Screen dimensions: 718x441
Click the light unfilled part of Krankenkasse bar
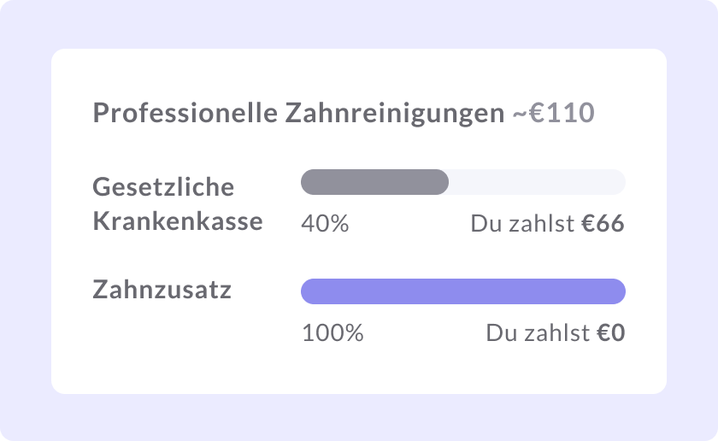tap(537, 182)
